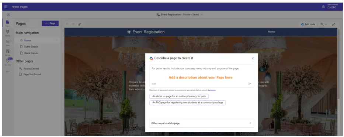The height and width of the screenshot is (137, 344).
Task: Open Edit code in Visual Studio Code
Action: coord(308,24)
